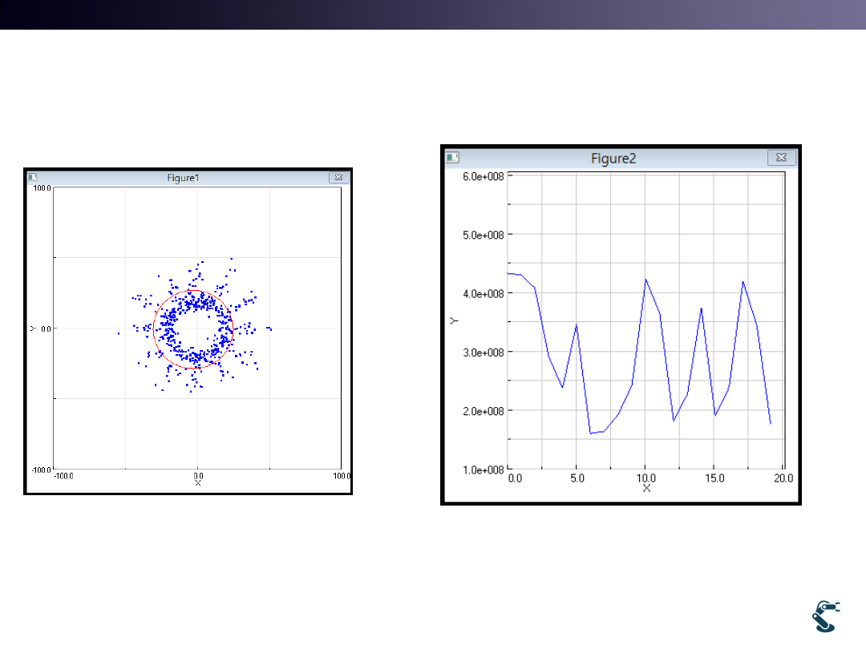Click the 20.0 x-axis tick label in Figure2
The height and width of the screenshot is (649, 866).
point(783,478)
